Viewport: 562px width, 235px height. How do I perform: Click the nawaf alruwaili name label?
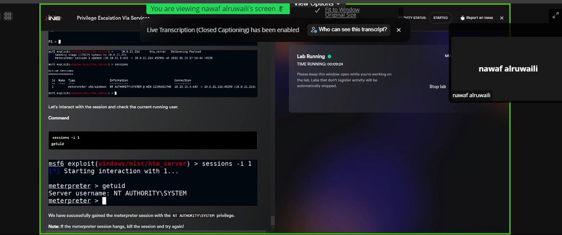point(471,96)
